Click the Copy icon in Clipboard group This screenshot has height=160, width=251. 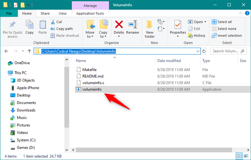[x=29, y=24]
